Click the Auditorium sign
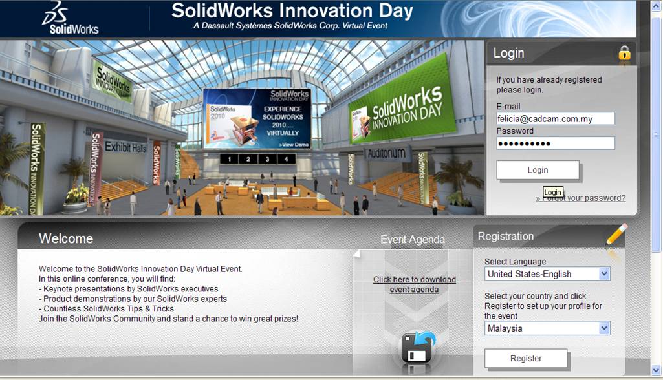 386,153
